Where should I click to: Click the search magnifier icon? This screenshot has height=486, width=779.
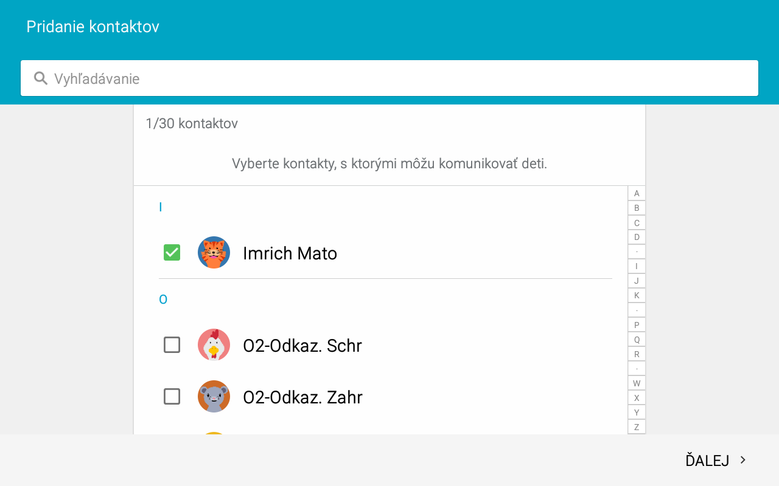tap(41, 78)
